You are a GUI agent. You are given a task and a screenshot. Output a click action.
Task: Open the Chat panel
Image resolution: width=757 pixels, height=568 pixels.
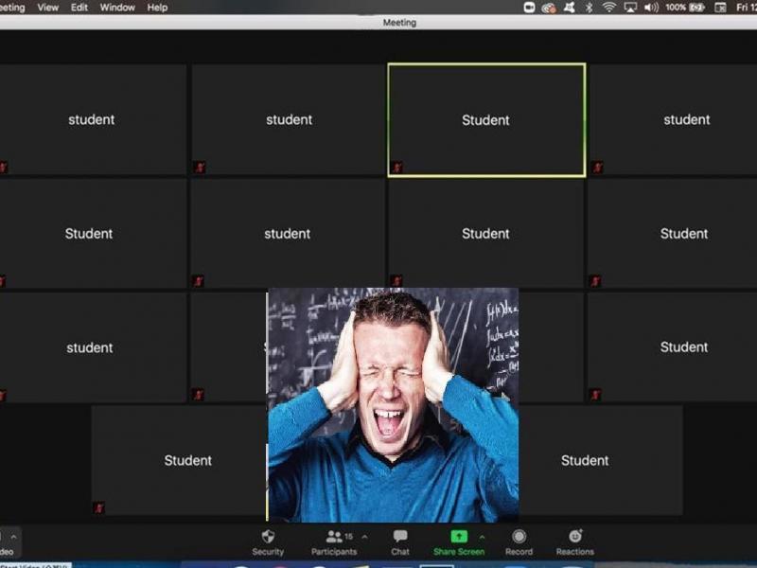click(x=399, y=537)
